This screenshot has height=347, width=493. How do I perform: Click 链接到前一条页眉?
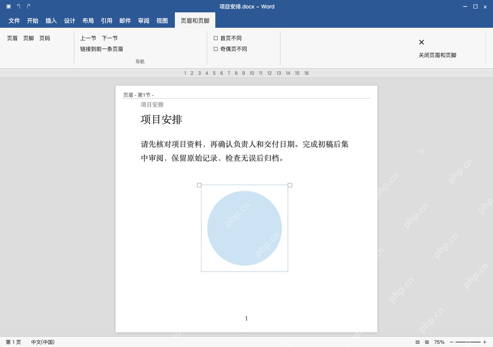click(x=102, y=49)
